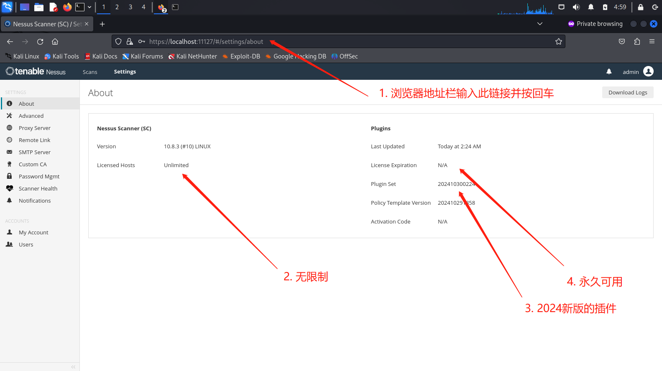Image resolution: width=662 pixels, height=371 pixels.
Task: Launch Firefox from the top panel
Action: click(x=67, y=7)
